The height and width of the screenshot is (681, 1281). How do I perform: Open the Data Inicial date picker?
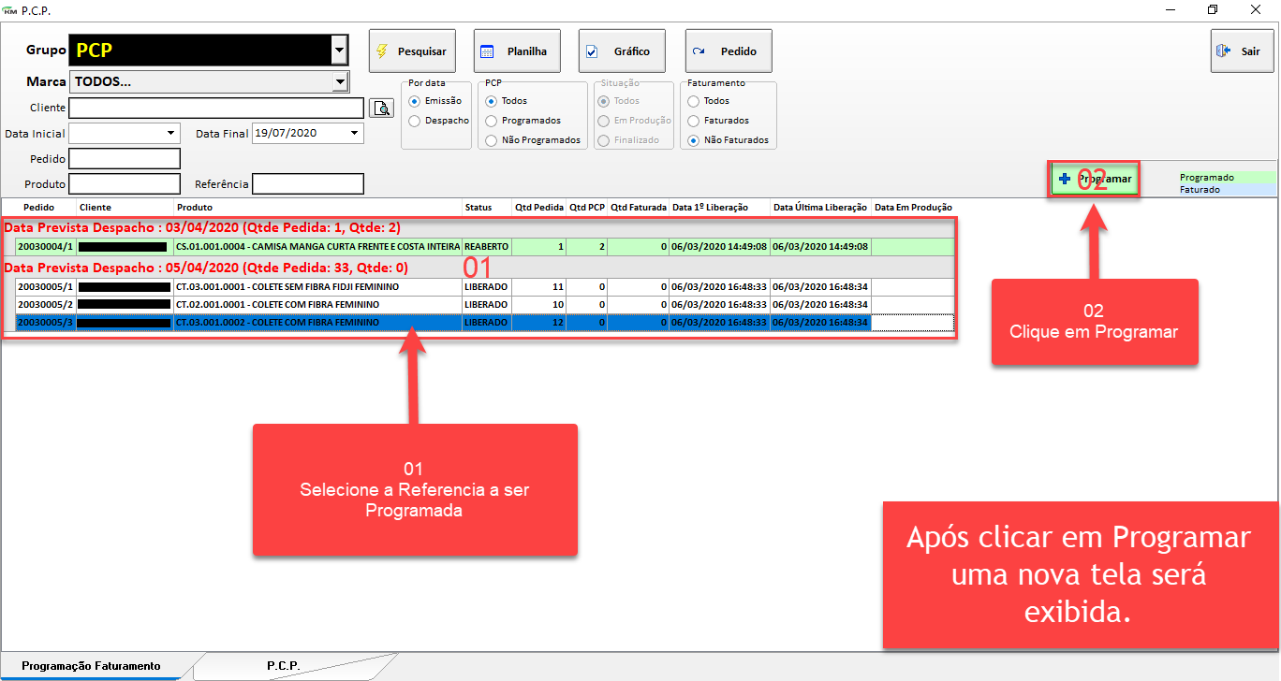(x=171, y=133)
